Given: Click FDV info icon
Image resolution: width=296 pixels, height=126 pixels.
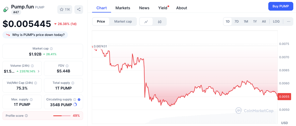Looking at the screenshot, I should [67, 66].
